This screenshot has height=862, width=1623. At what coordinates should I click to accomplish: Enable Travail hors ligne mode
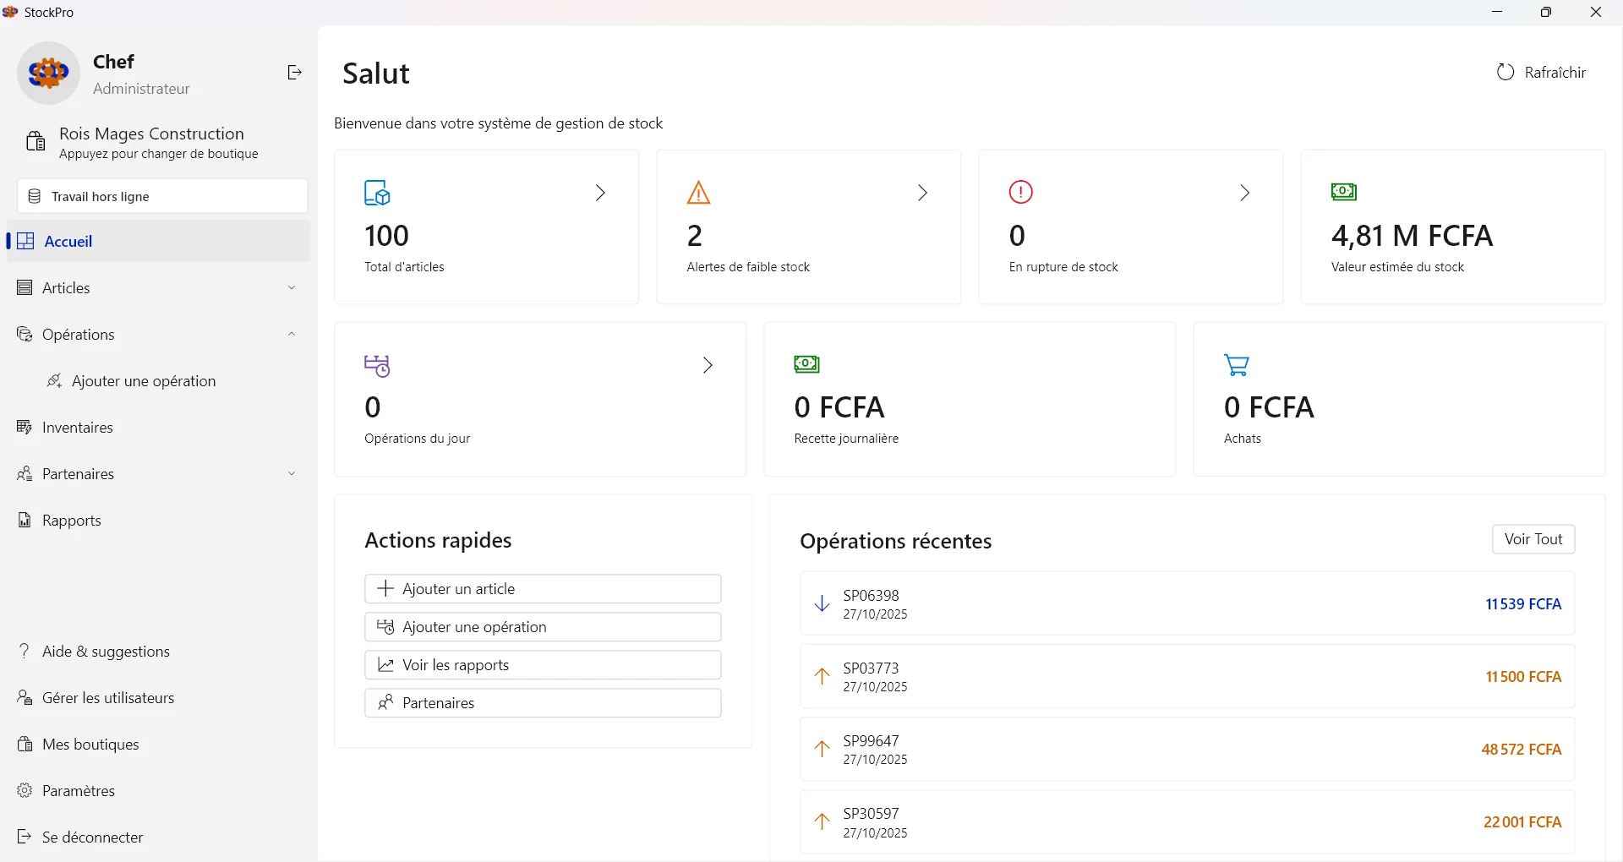click(x=162, y=195)
